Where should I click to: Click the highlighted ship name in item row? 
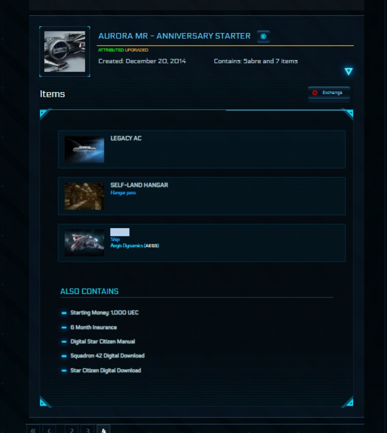click(x=120, y=232)
